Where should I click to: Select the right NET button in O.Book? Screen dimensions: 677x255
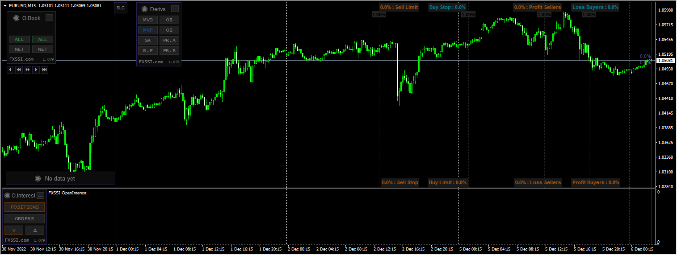pyautogui.click(x=42, y=49)
